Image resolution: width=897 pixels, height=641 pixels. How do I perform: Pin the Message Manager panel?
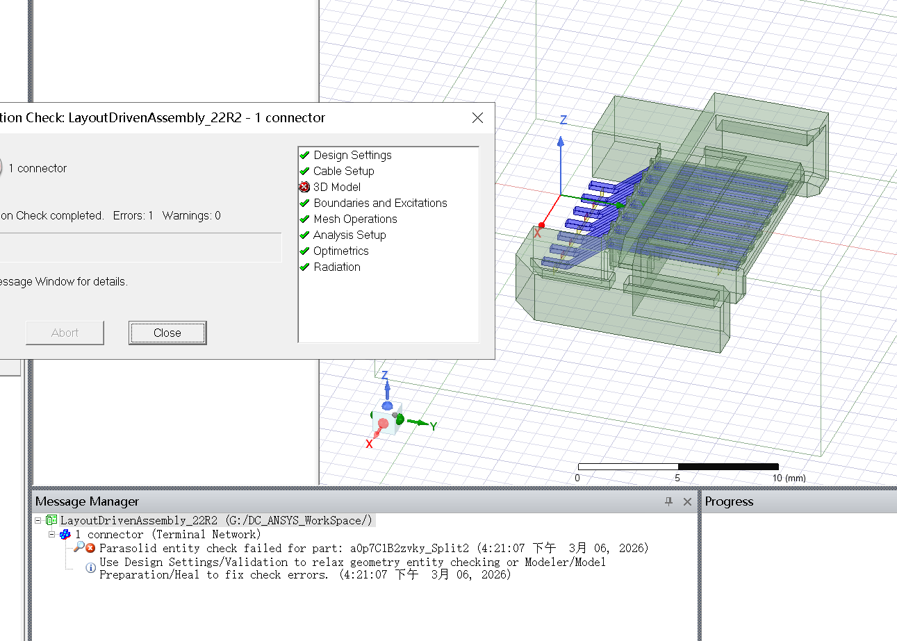(668, 501)
